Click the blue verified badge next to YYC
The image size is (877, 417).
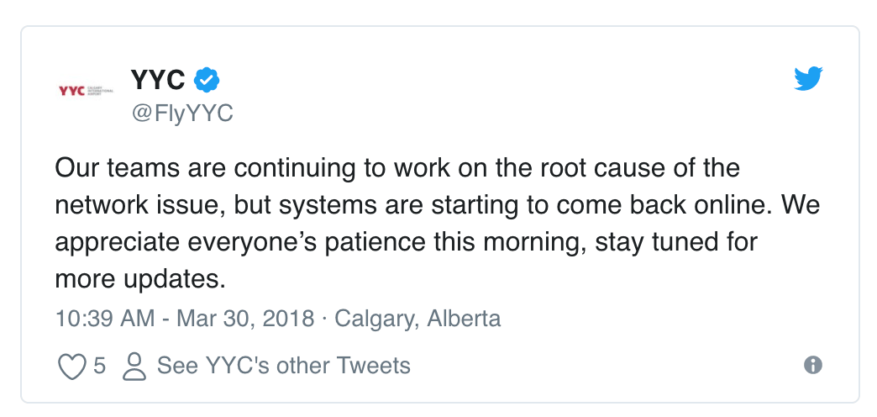click(x=207, y=81)
